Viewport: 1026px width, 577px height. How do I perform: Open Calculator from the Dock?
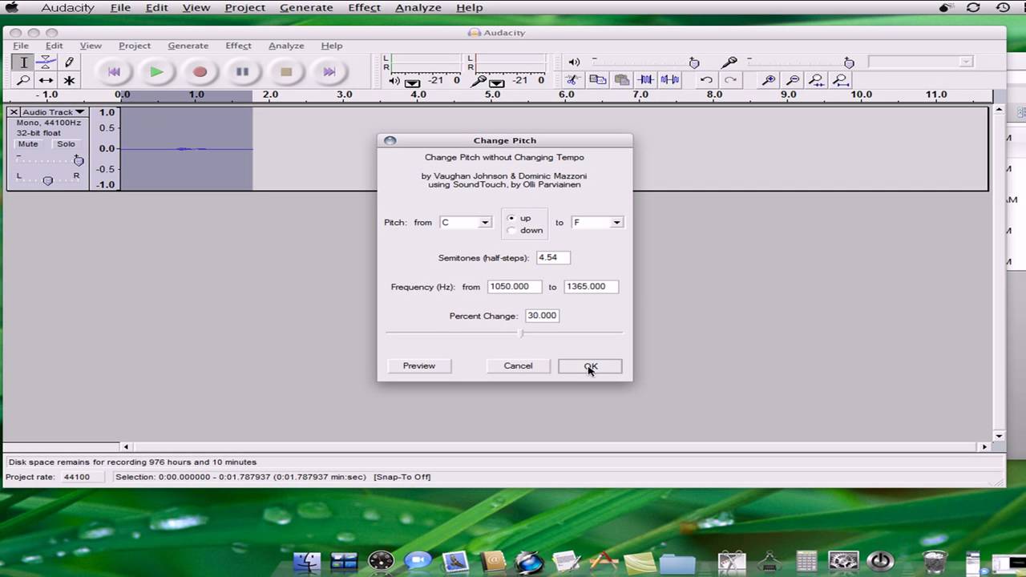click(806, 561)
